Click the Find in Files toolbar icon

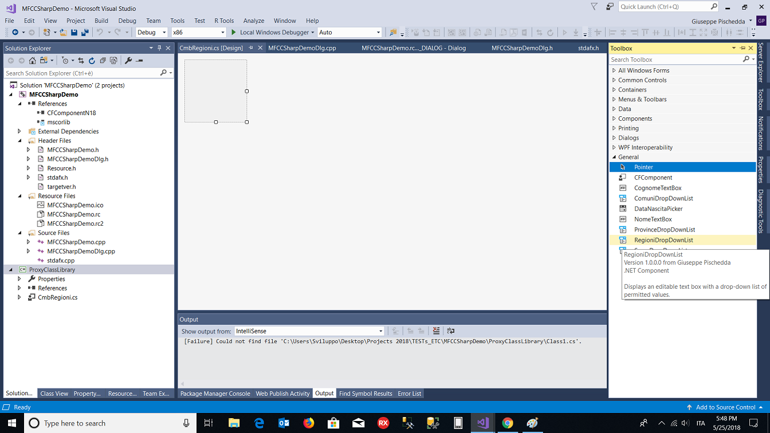pos(392,32)
